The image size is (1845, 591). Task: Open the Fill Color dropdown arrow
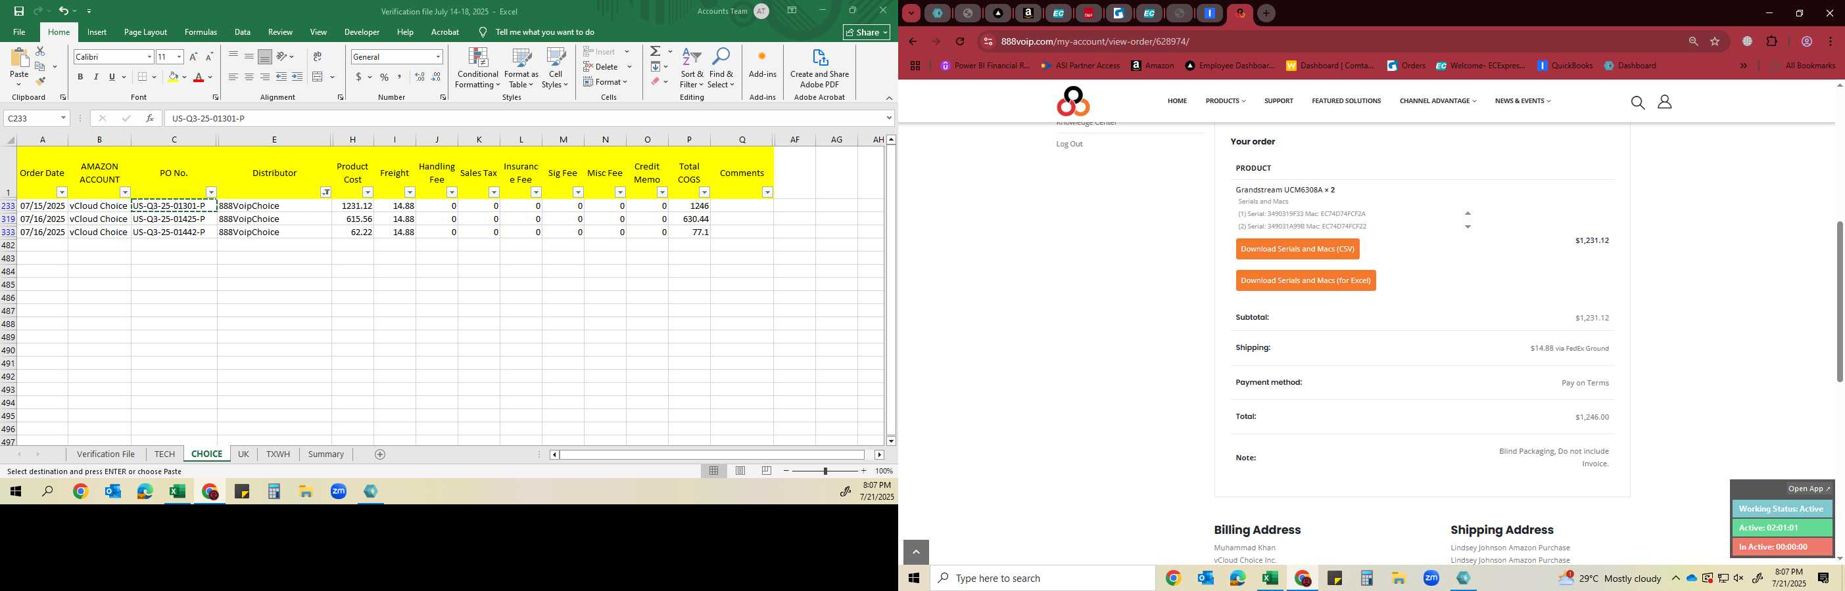[x=184, y=77]
